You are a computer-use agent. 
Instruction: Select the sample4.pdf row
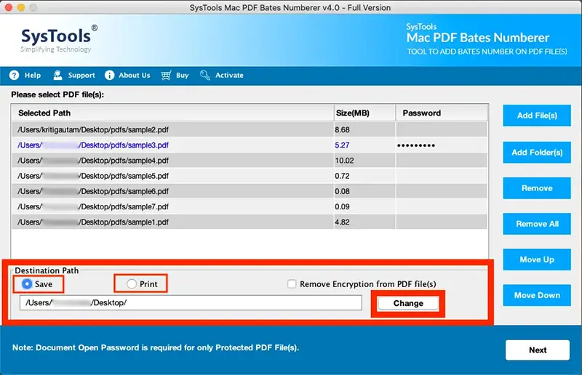(250, 161)
